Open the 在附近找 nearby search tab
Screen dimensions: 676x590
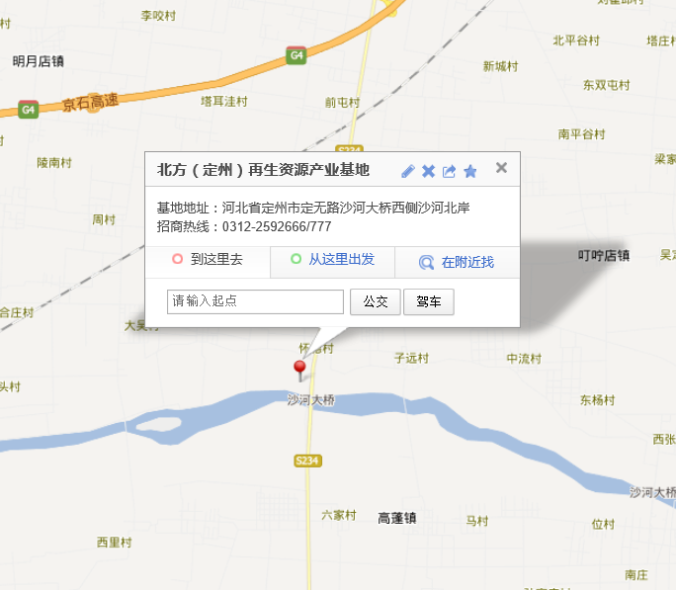(x=457, y=263)
